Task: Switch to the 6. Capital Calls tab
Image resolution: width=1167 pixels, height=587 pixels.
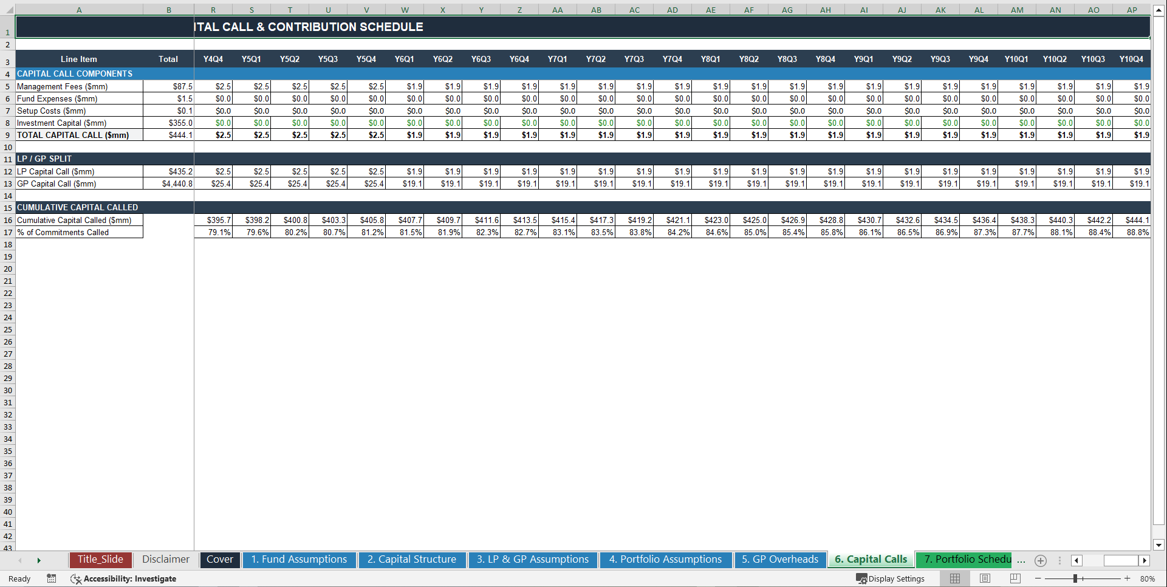Action: click(x=871, y=559)
